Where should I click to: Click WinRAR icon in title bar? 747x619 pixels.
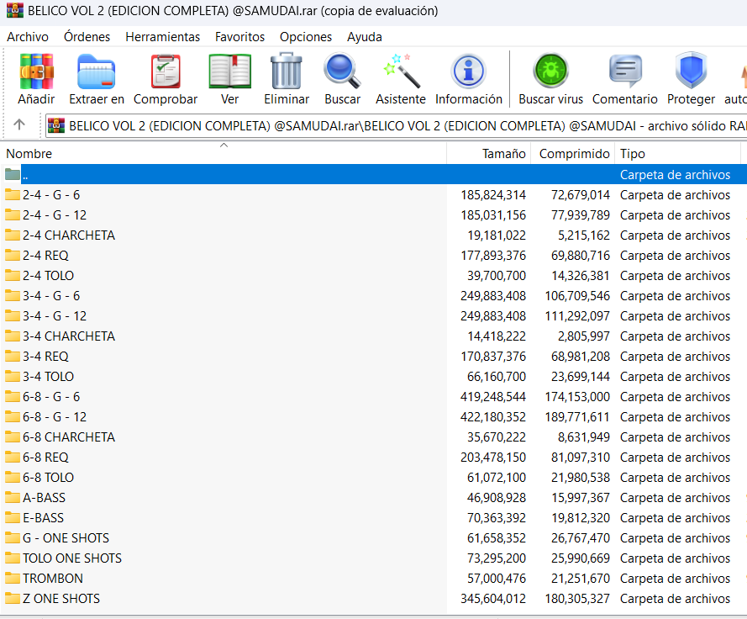pos(15,10)
